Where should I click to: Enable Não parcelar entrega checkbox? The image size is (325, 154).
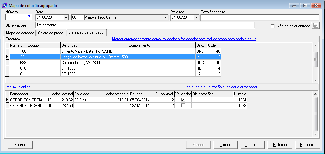point(273,26)
